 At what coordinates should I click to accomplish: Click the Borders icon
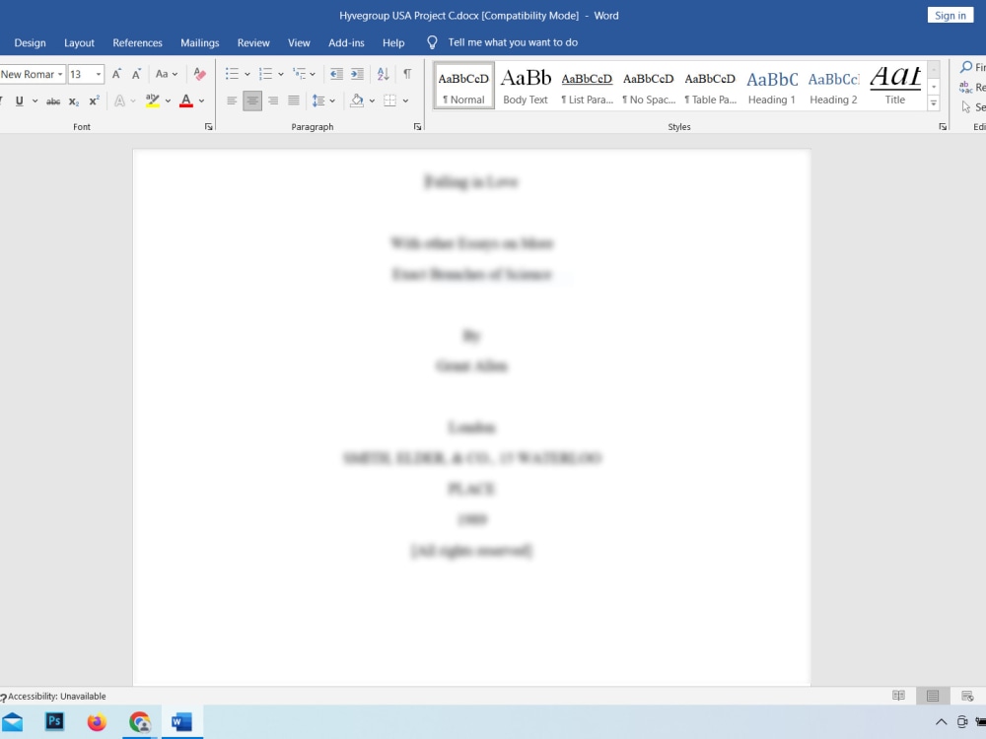389,101
